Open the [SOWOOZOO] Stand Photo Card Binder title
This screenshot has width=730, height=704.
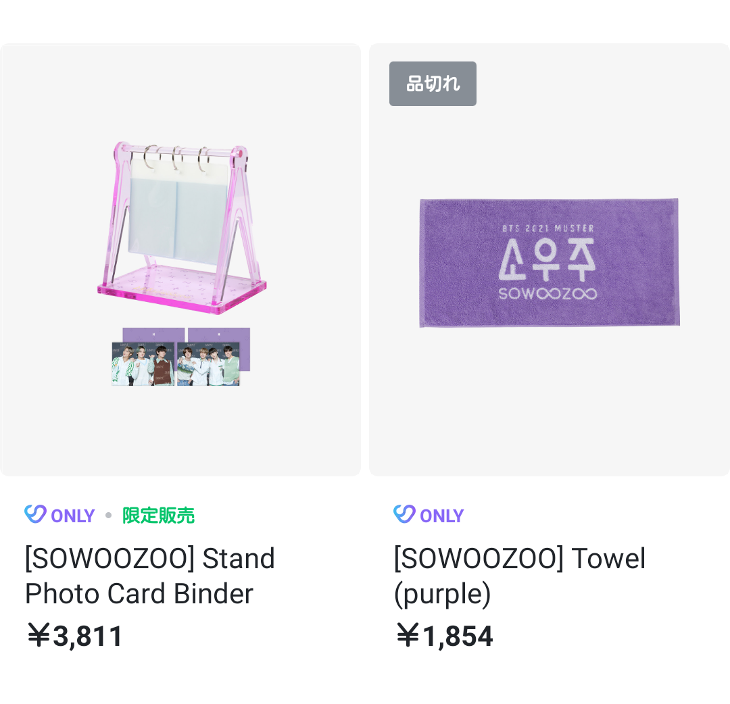point(150,576)
